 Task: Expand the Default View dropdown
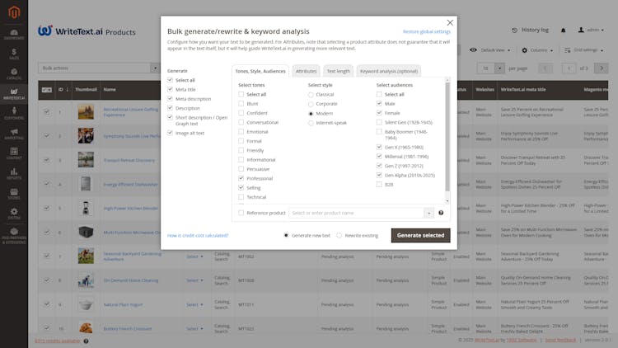(509, 50)
